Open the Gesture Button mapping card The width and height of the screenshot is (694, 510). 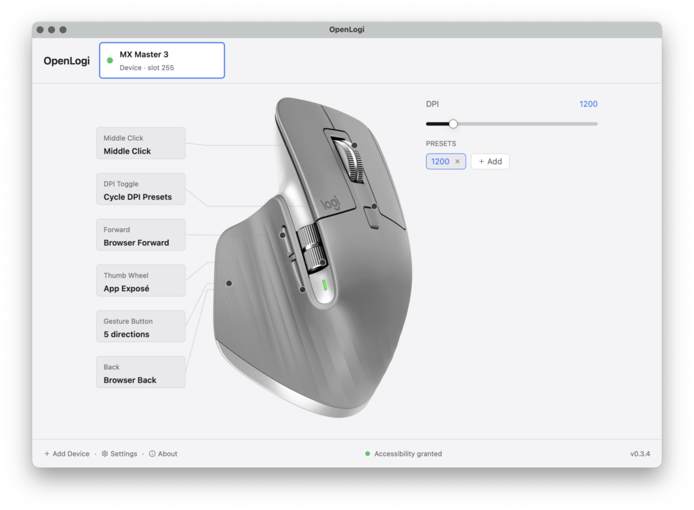coord(141,326)
